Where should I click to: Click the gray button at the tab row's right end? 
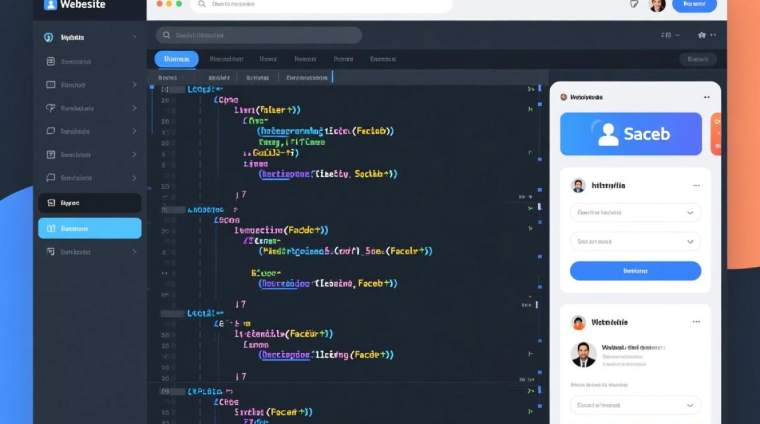698,59
